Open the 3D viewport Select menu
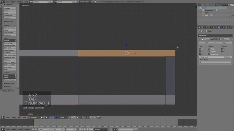This screenshot has width=234, height=131. coord(14,117)
